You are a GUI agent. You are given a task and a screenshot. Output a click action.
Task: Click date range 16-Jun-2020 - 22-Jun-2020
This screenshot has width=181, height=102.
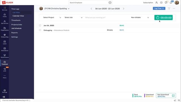click(107, 8)
